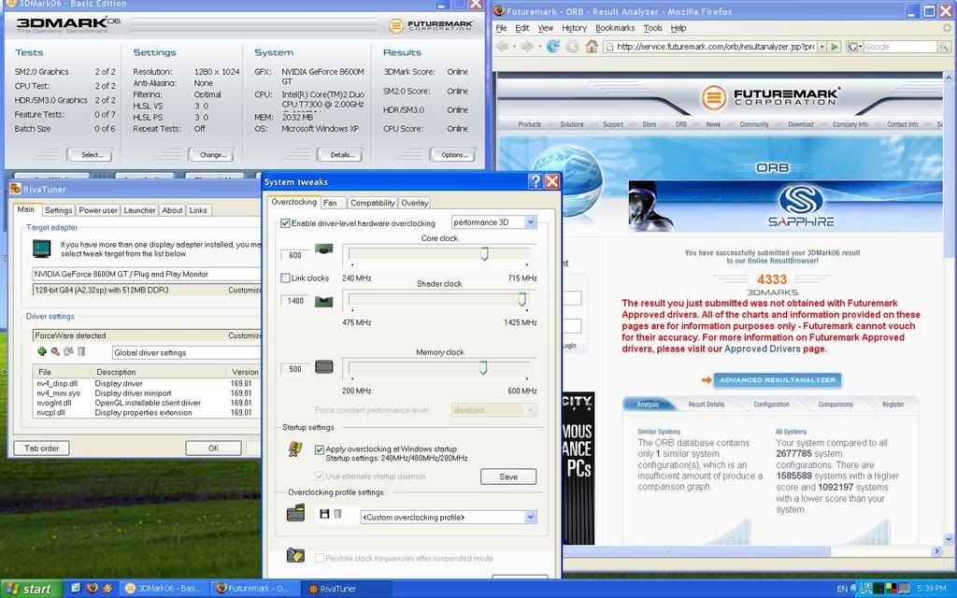This screenshot has height=598, width=957.
Task: Open the Approved Drivers link
Action: pos(763,349)
